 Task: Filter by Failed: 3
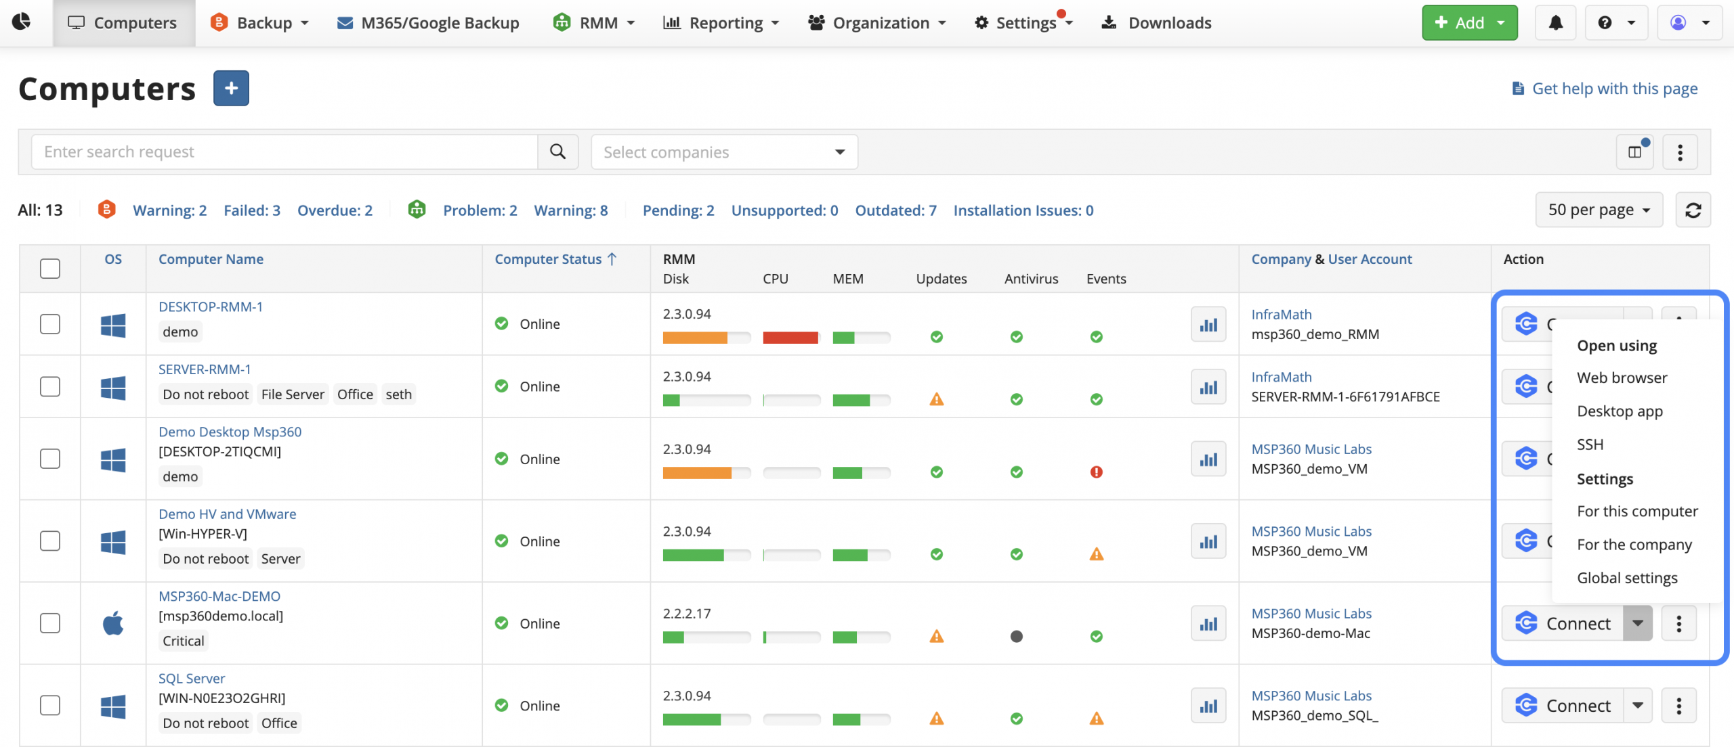tap(252, 210)
